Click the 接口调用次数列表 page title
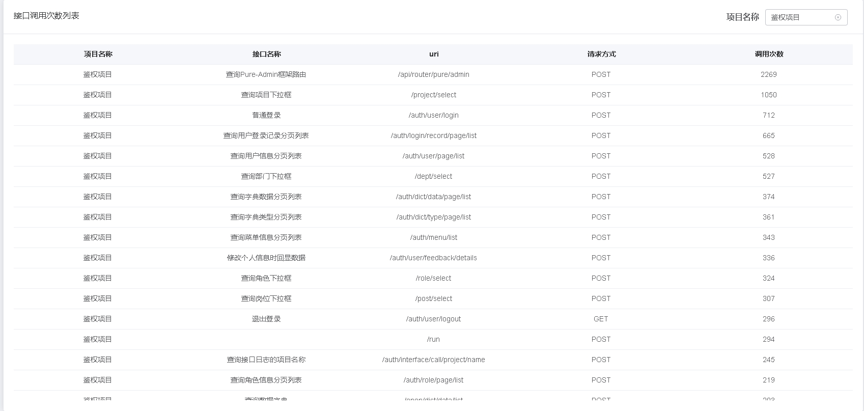 click(x=46, y=16)
